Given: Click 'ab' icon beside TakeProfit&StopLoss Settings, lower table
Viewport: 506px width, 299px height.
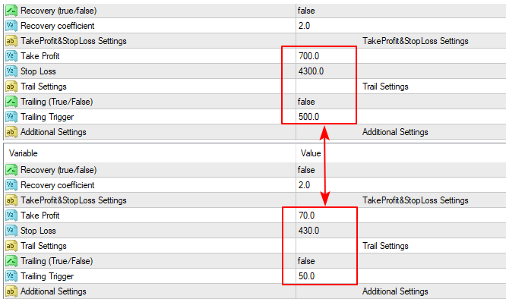Looking at the screenshot, I should pos(11,200).
